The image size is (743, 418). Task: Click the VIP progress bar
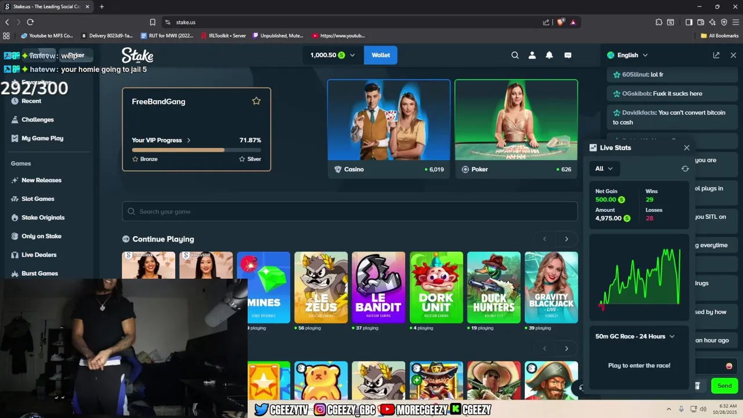pos(196,150)
